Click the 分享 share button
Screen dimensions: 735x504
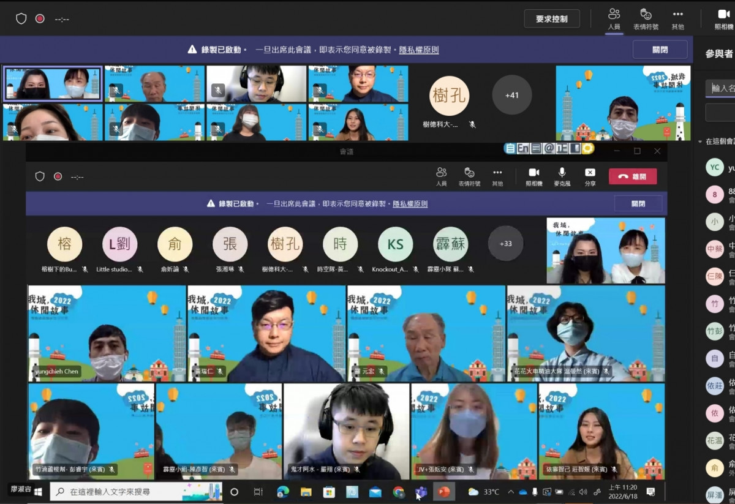point(590,176)
